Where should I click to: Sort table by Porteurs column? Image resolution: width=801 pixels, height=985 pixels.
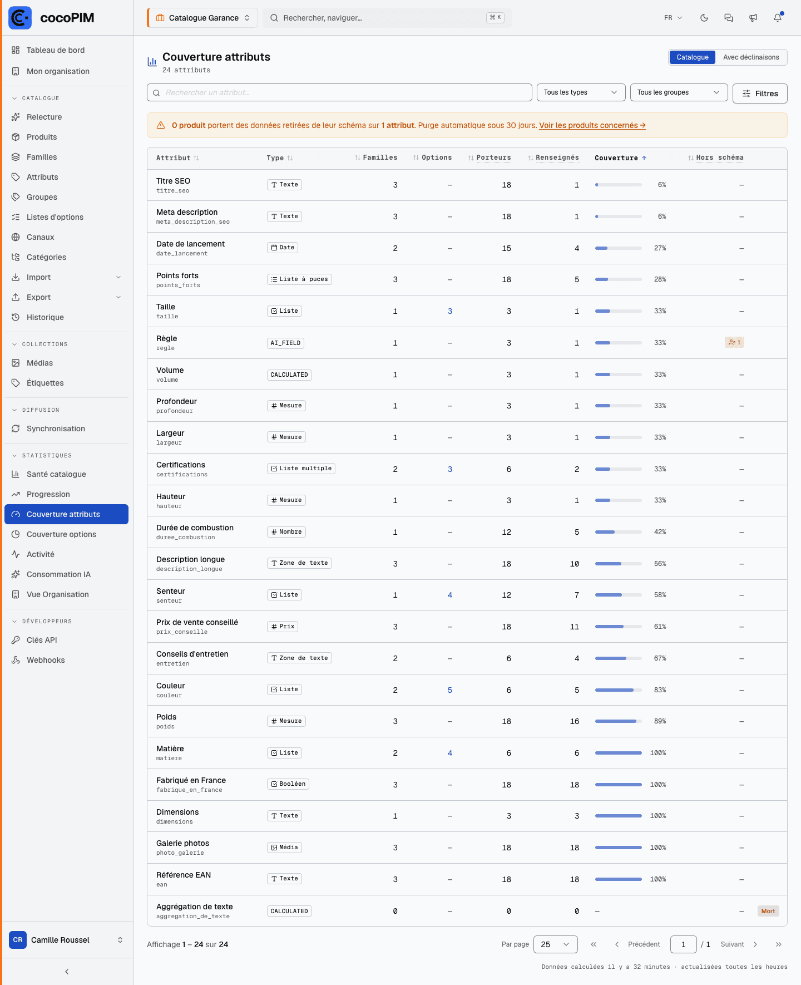pyautogui.click(x=489, y=158)
